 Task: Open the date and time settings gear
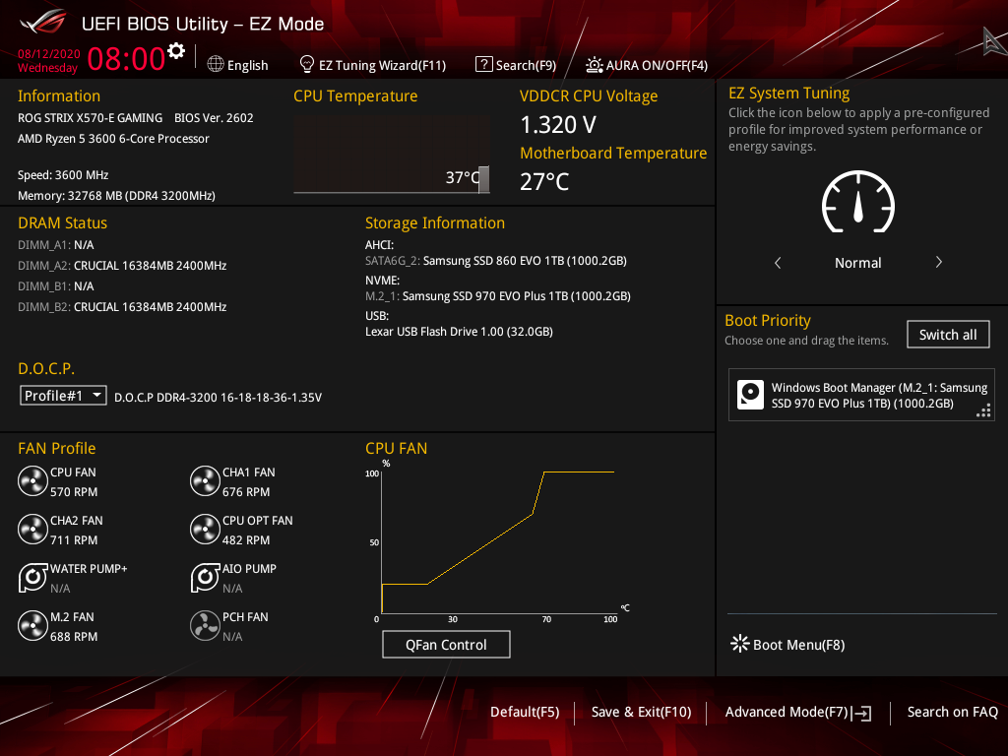(x=176, y=51)
